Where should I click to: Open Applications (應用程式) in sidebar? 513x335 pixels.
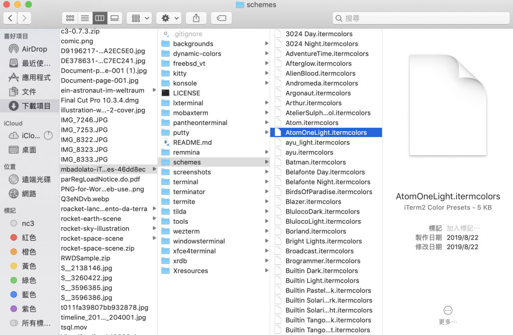pyautogui.click(x=30, y=78)
